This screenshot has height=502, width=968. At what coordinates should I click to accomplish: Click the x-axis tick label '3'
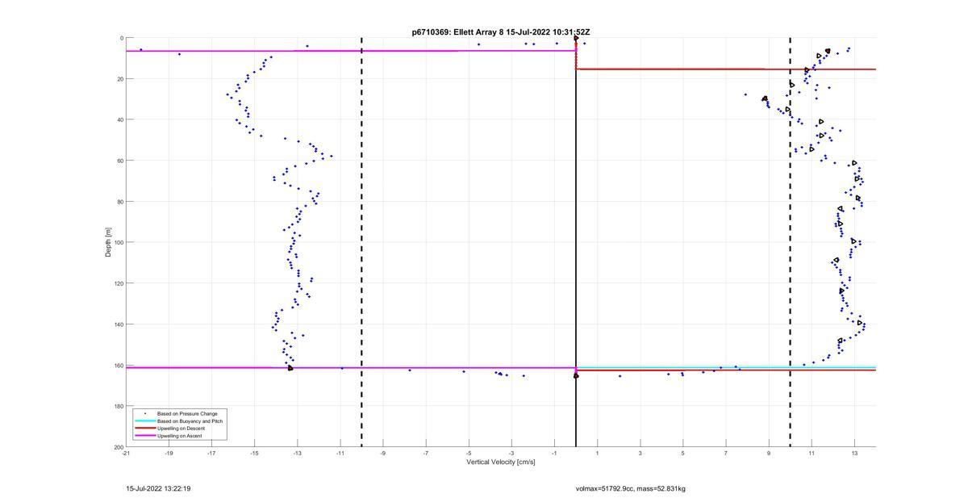640,454
